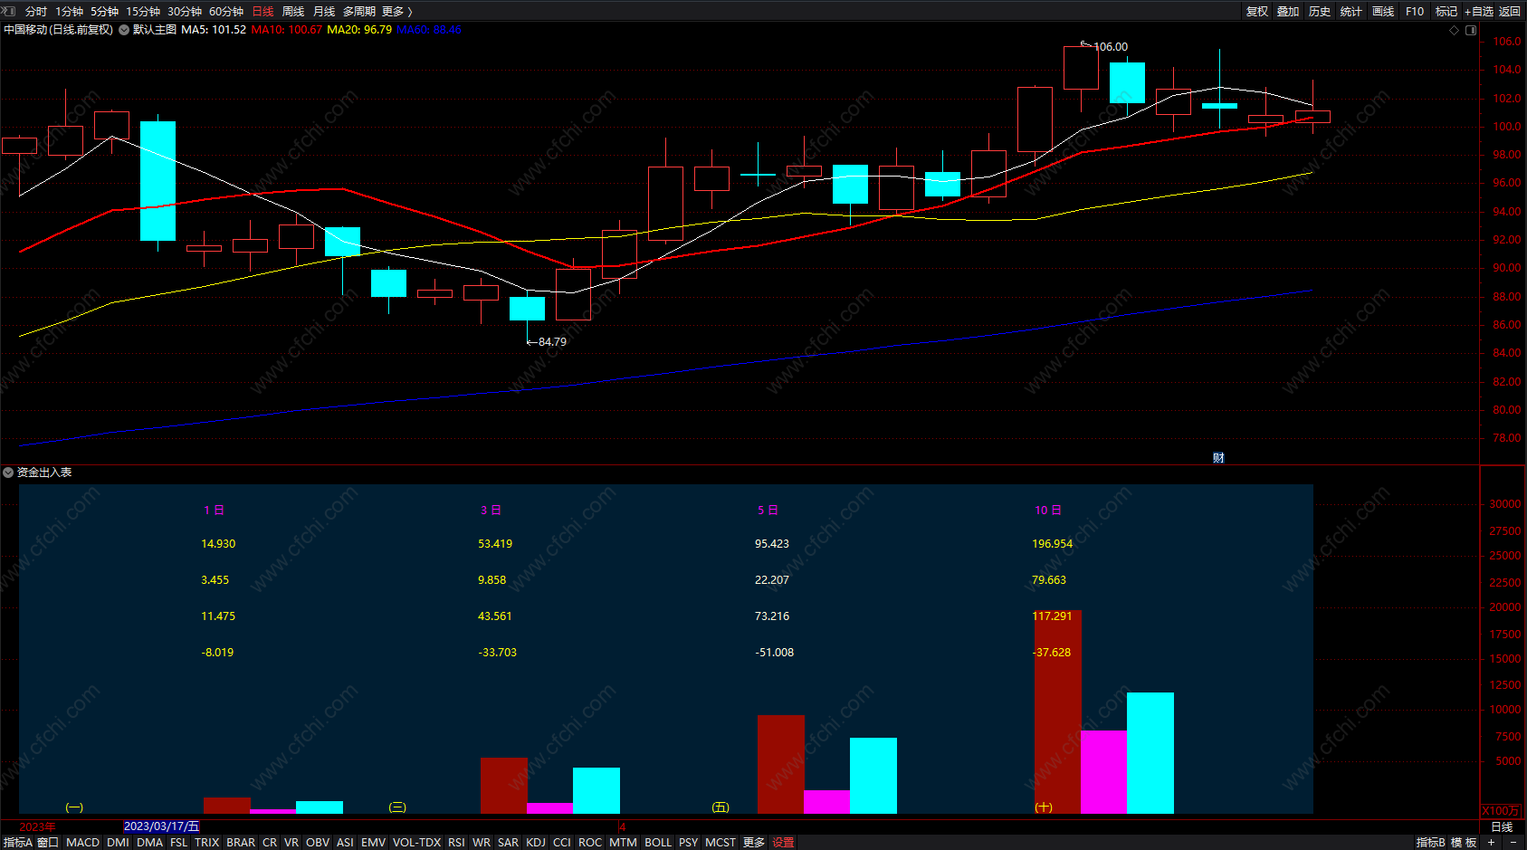Toggle the side panel icon near price axis
1527x850 pixels.
pos(1471,30)
